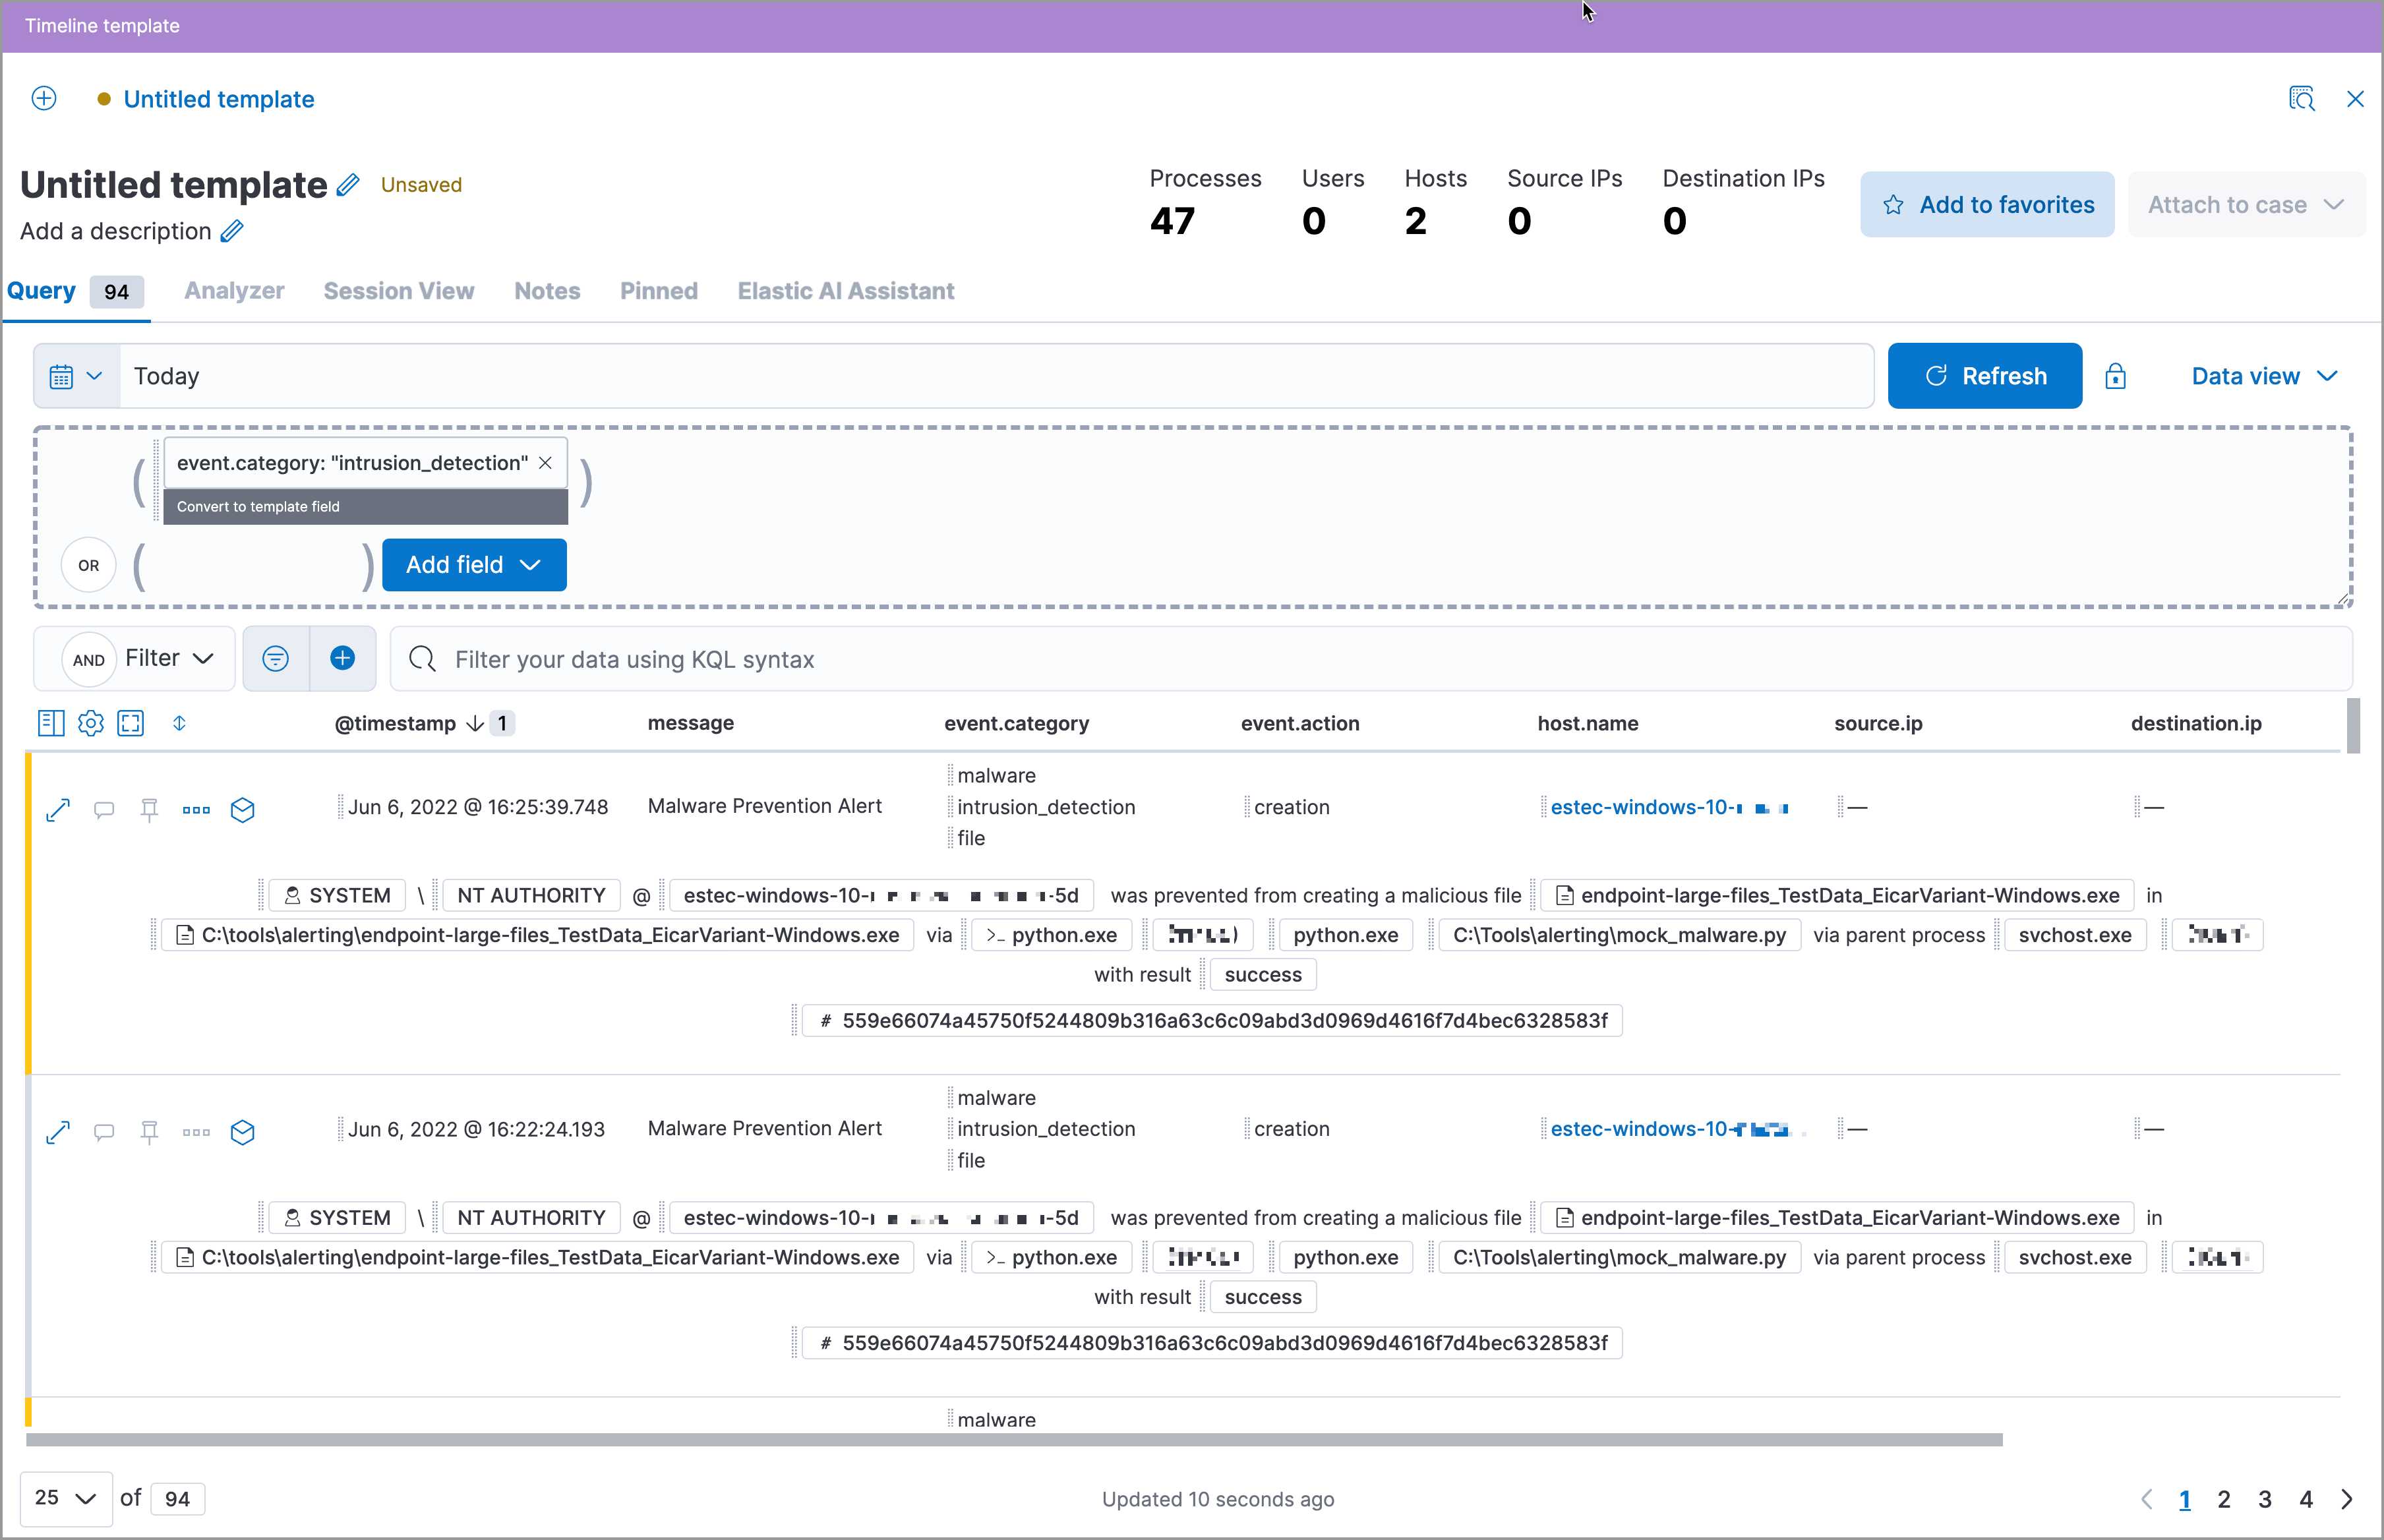Image resolution: width=2384 pixels, height=1540 pixels.
Task: Click the Refresh button
Action: 1983,375
